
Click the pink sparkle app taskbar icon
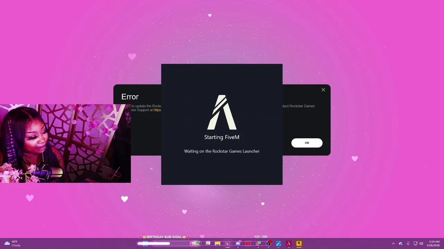click(x=228, y=243)
